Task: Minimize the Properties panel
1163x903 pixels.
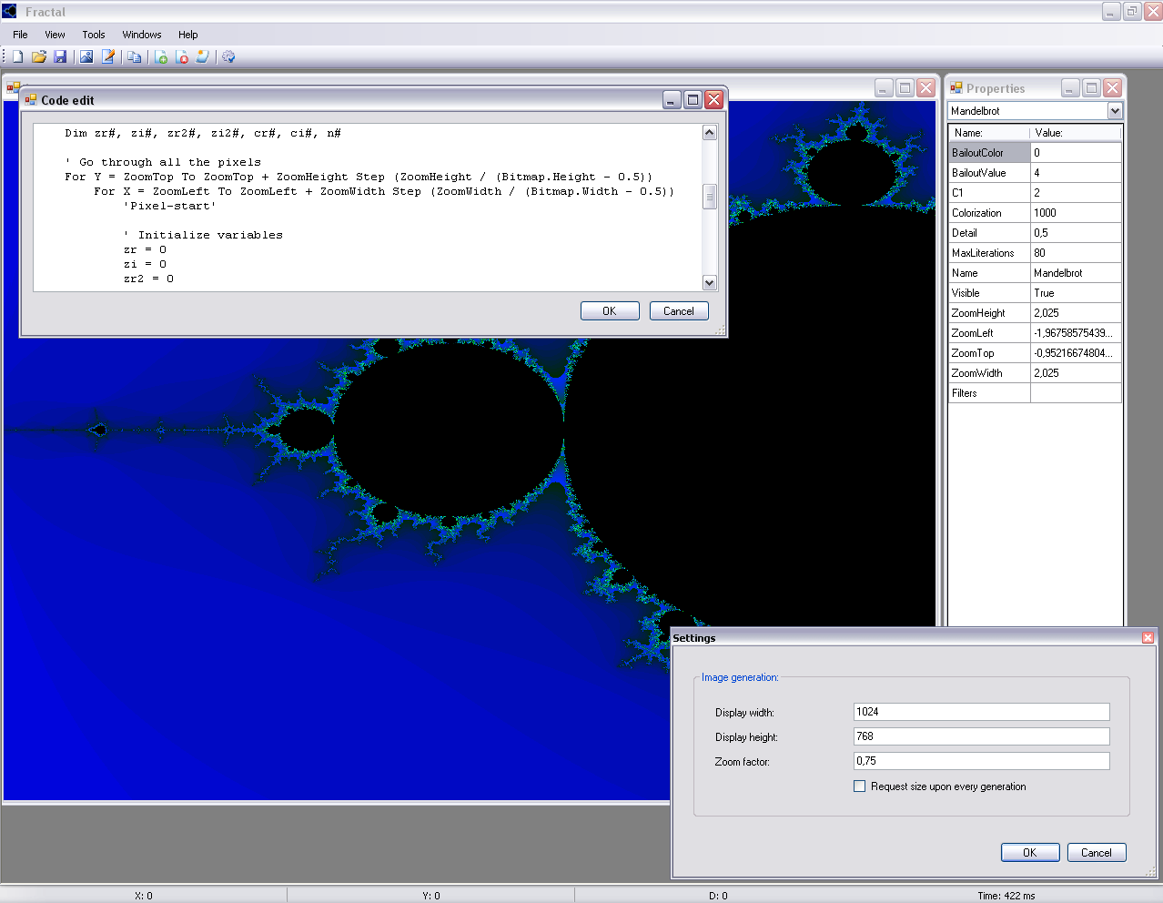Action: point(1070,88)
